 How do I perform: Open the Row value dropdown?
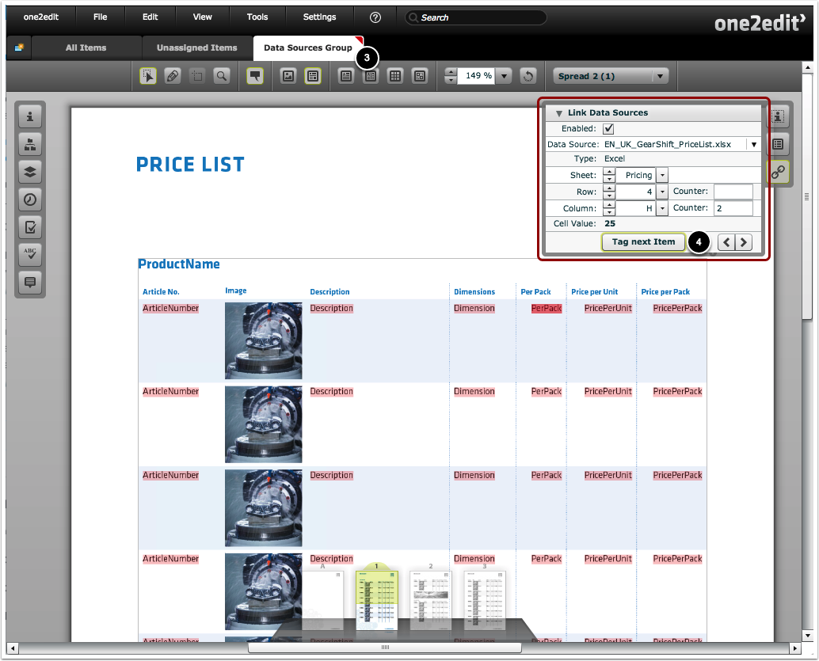pyautogui.click(x=662, y=192)
